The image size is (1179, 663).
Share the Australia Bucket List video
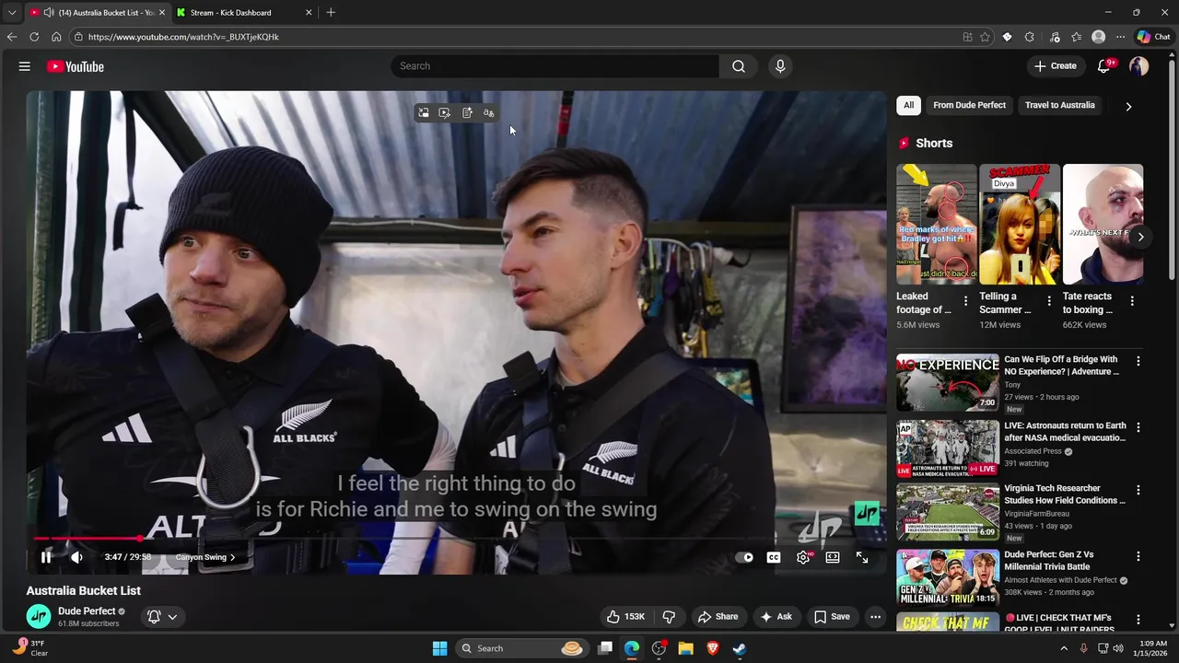click(x=718, y=617)
